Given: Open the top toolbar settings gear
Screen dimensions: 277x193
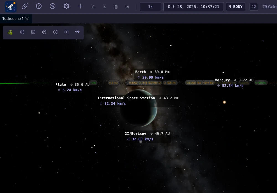Looking at the screenshot, I should 66,6.
